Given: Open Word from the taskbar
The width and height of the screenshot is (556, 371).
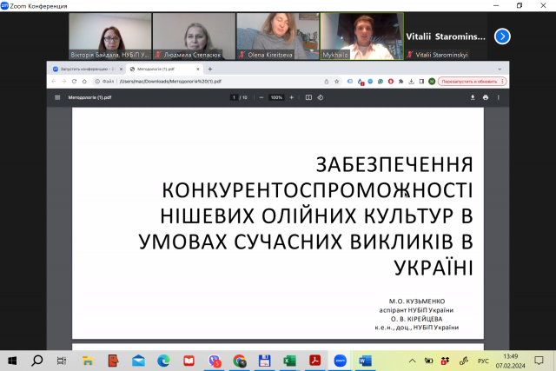Looking at the screenshot, I should pyautogui.click(x=365, y=361).
